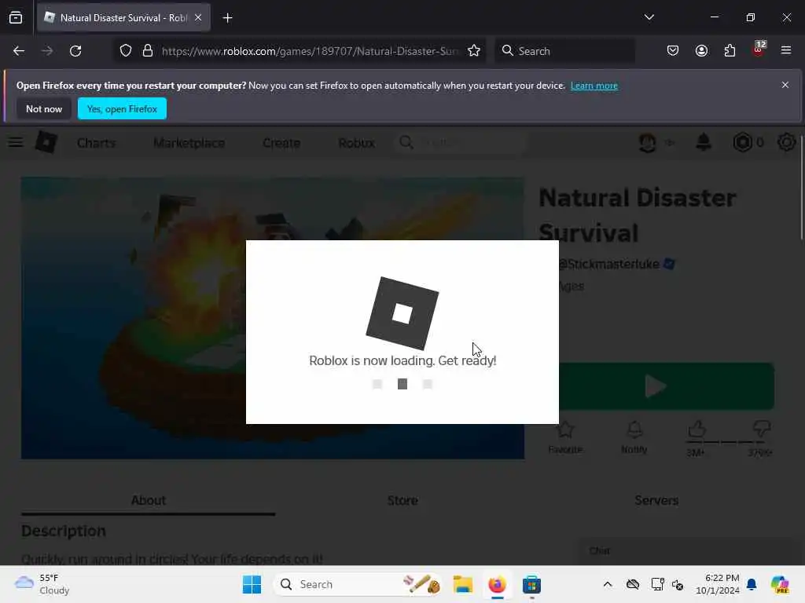Open a new browser tab
The height and width of the screenshot is (603, 805).
point(227,18)
